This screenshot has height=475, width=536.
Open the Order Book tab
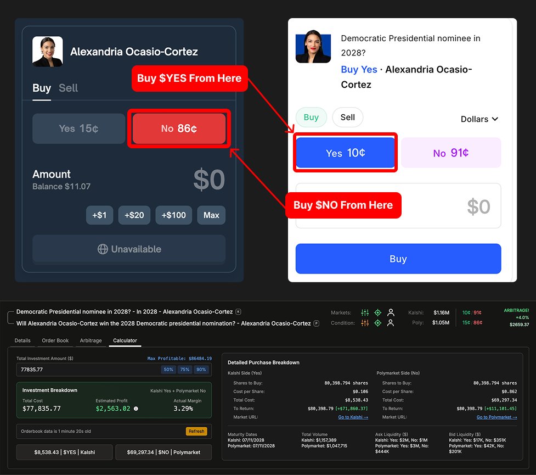[55, 340]
